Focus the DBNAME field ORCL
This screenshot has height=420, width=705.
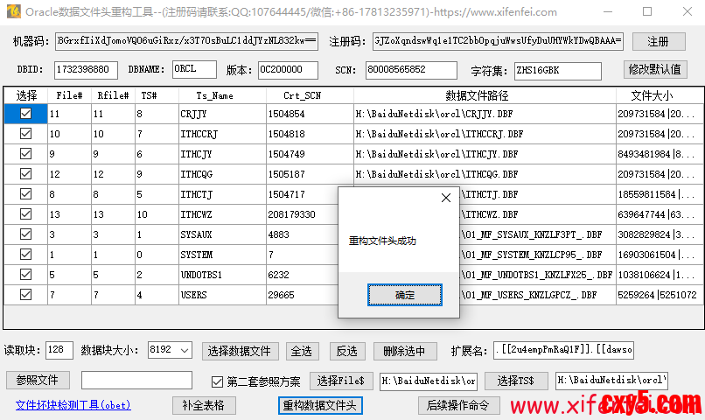point(195,69)
